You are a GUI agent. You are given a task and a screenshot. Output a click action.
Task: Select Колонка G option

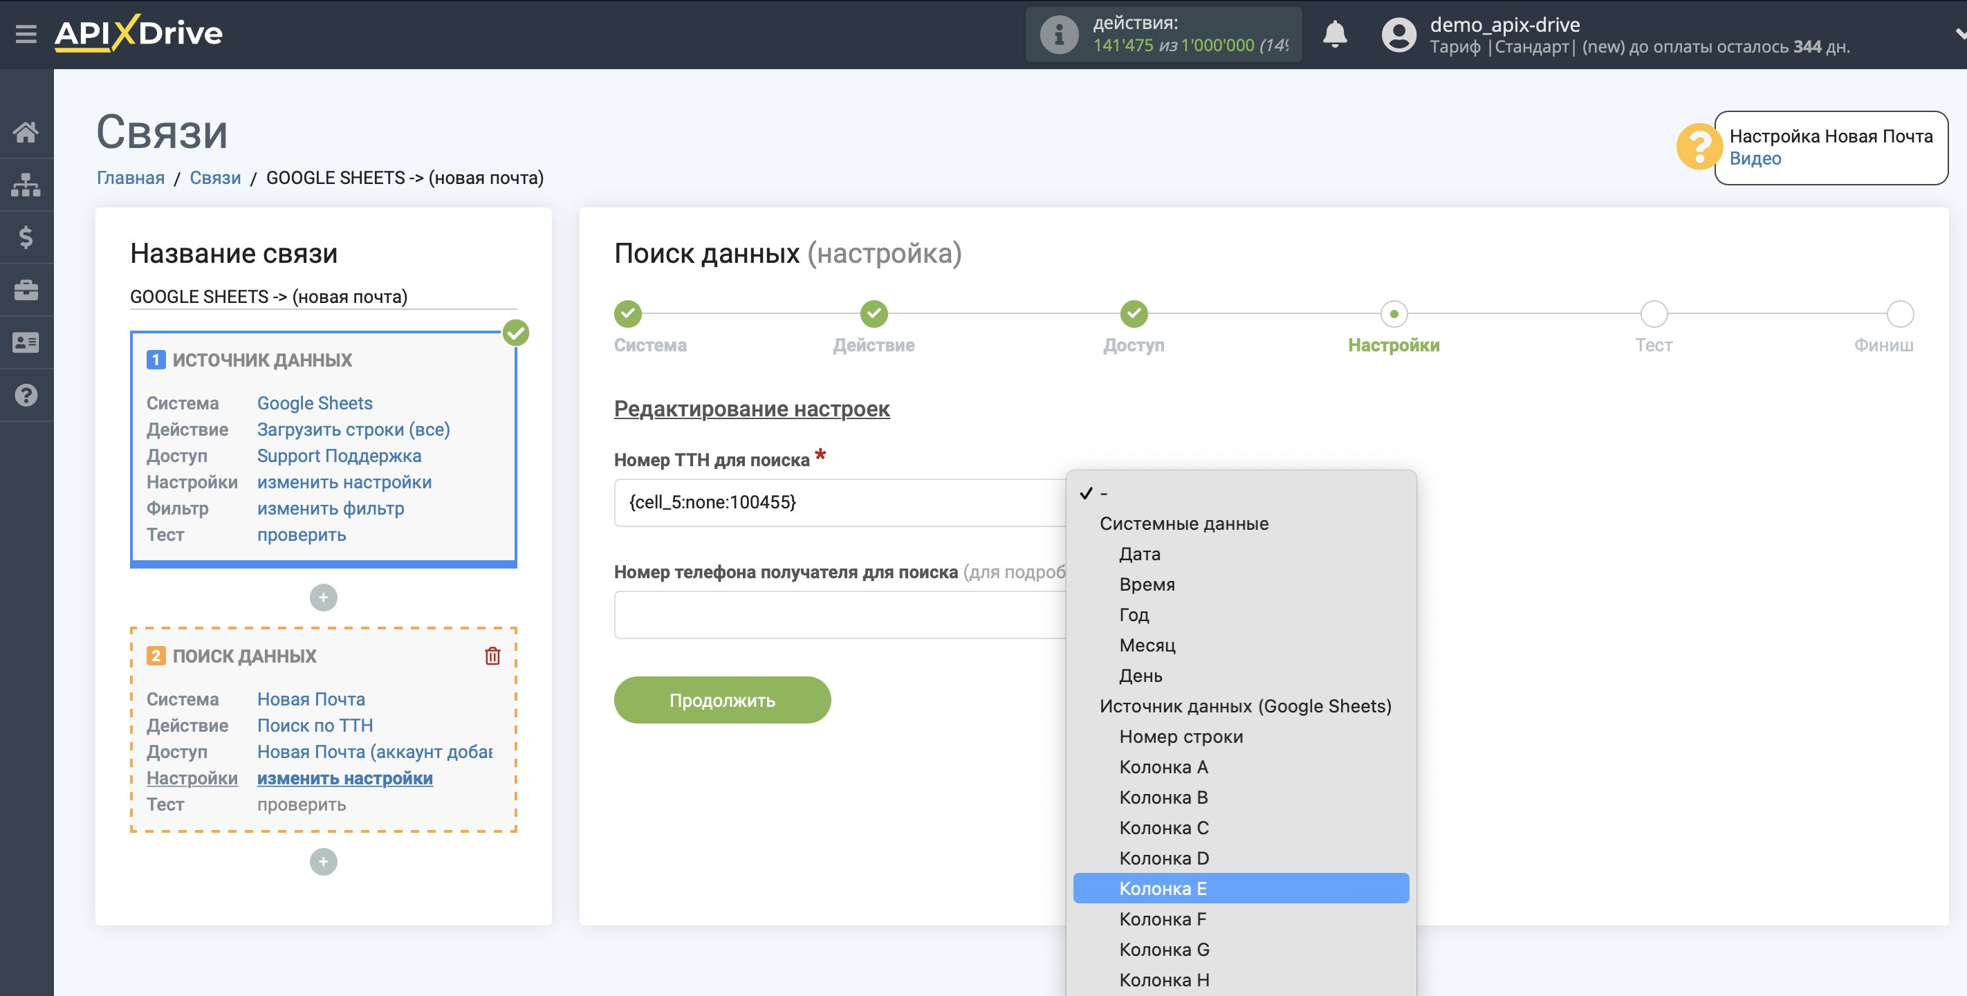(x=1241, y=950)
